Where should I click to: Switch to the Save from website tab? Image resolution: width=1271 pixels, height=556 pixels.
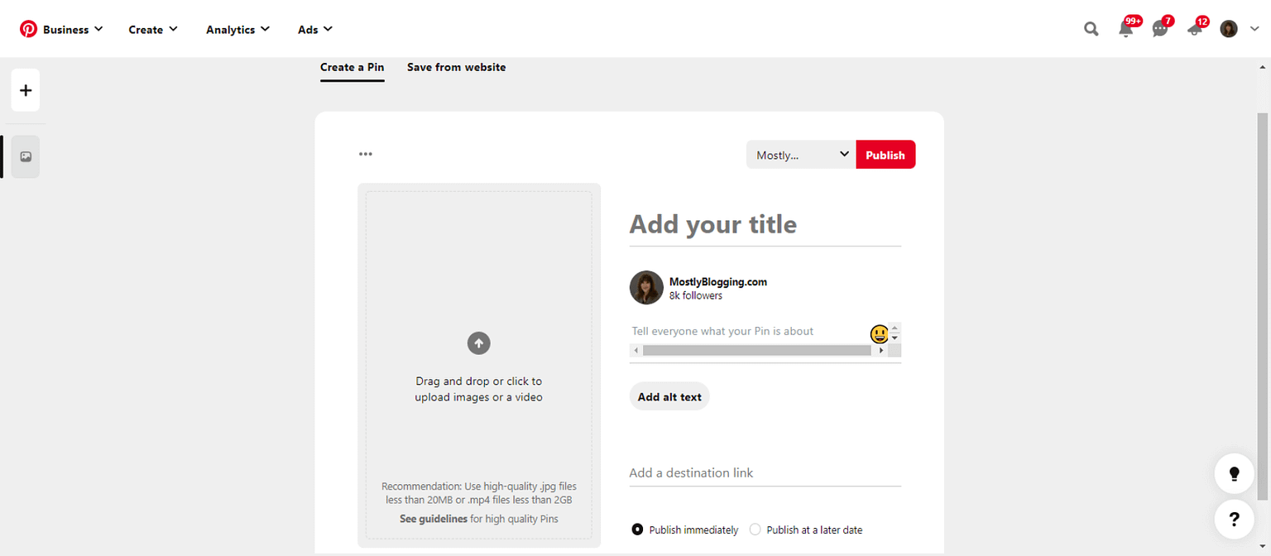456,67
